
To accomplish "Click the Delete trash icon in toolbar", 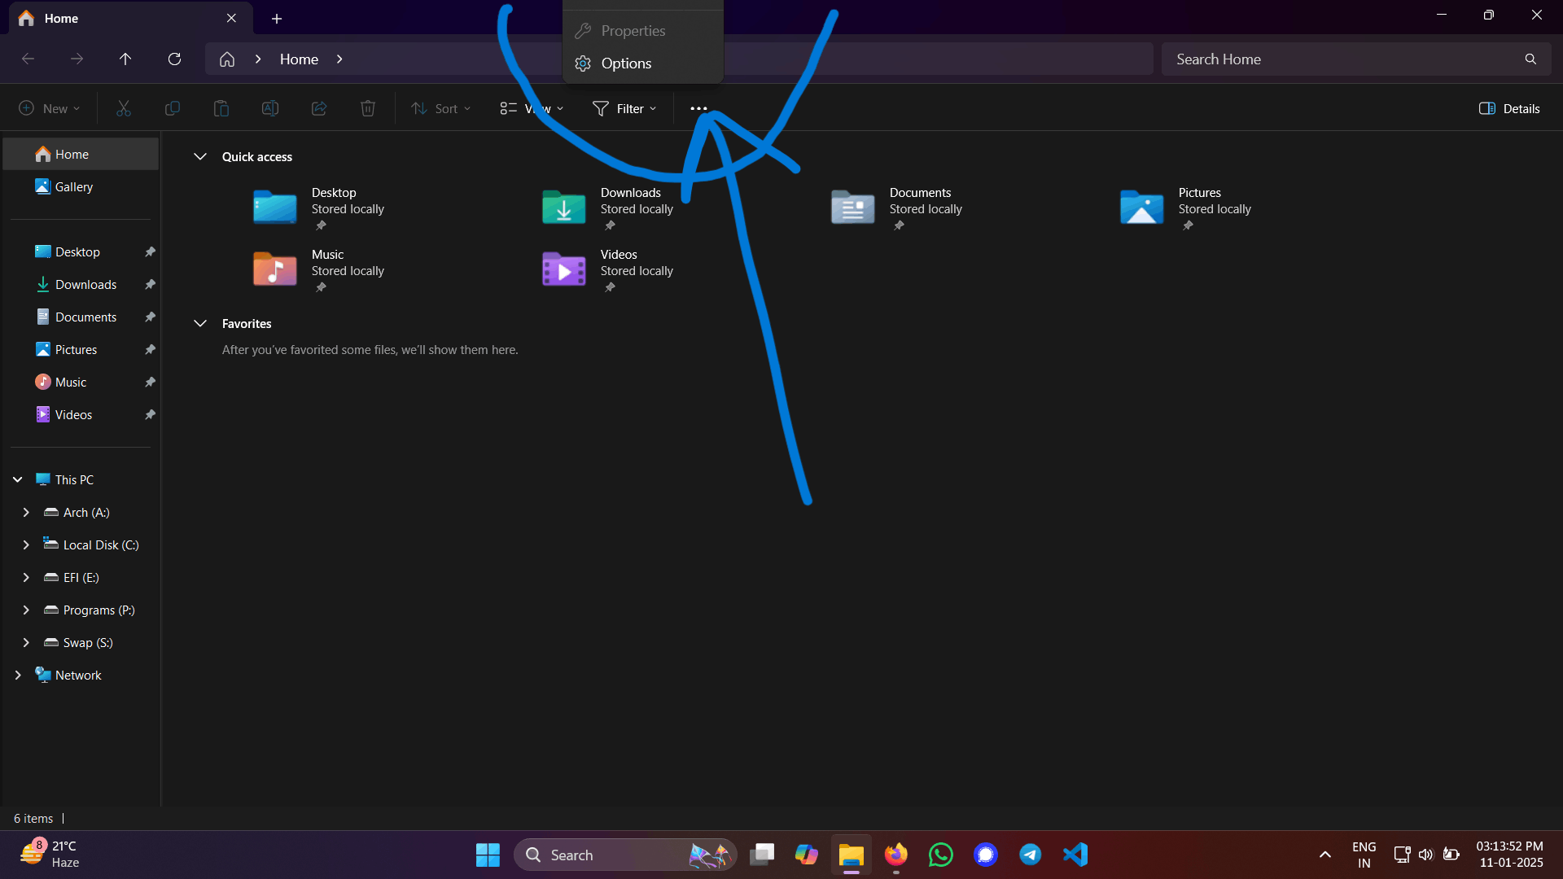I will pos(368,108).
